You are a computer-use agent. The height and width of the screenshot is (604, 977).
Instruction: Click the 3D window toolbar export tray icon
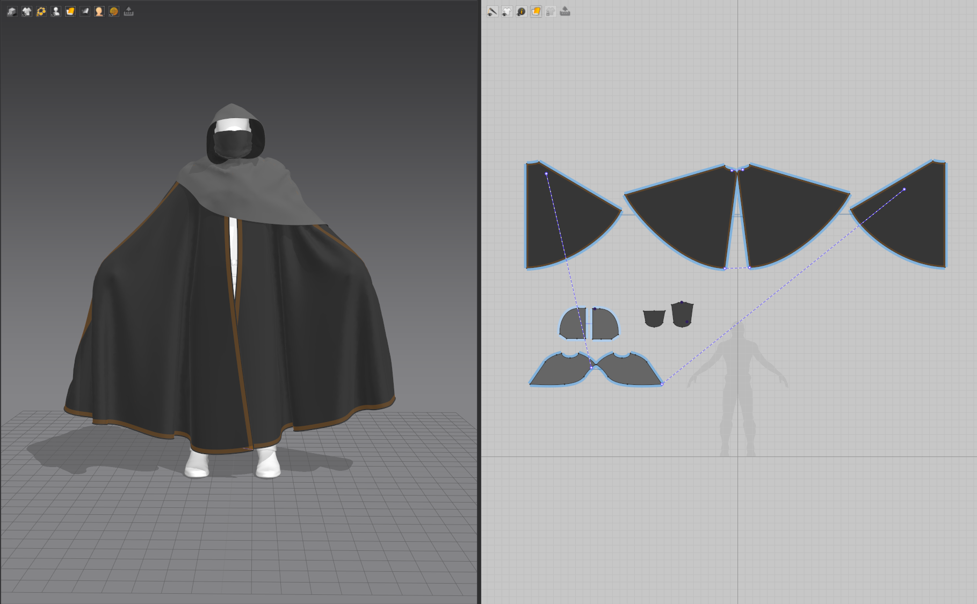pyautogui.click(x=128, y=11)
